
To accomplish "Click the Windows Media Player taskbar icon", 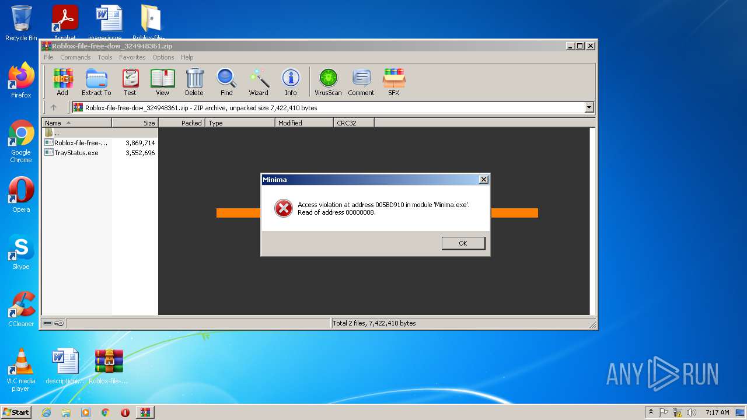I will 86,412.
